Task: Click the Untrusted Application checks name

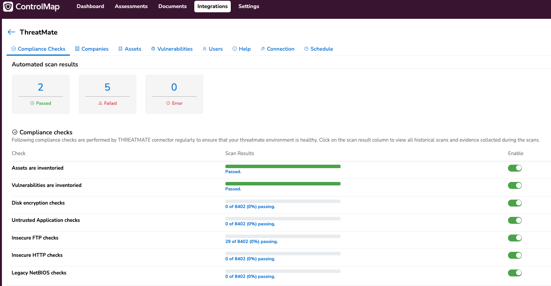Action: pos(46,220)
